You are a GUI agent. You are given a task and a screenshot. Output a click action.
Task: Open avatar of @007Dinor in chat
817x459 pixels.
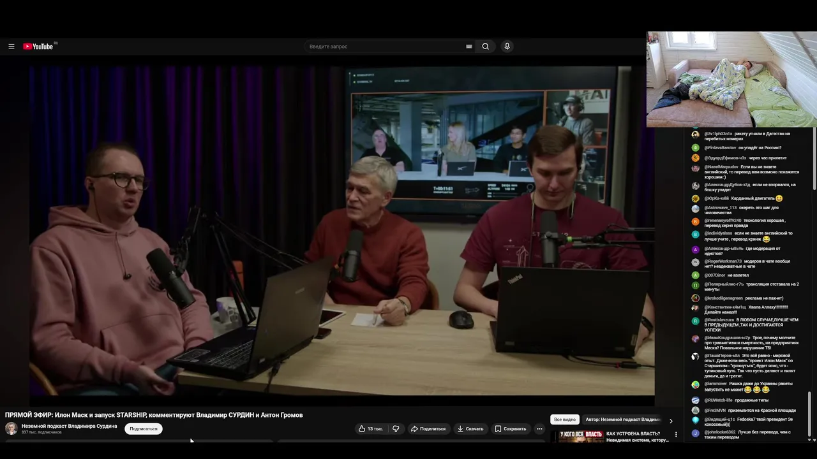(x=695, y=275)
